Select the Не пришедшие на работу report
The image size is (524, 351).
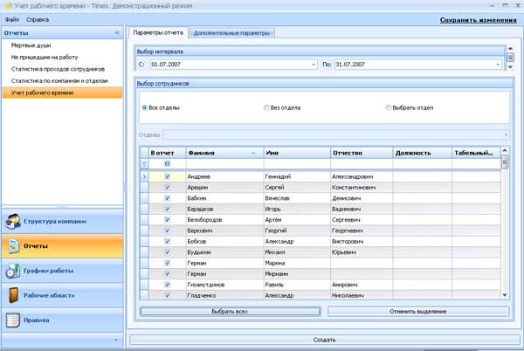tap(45, 57)
